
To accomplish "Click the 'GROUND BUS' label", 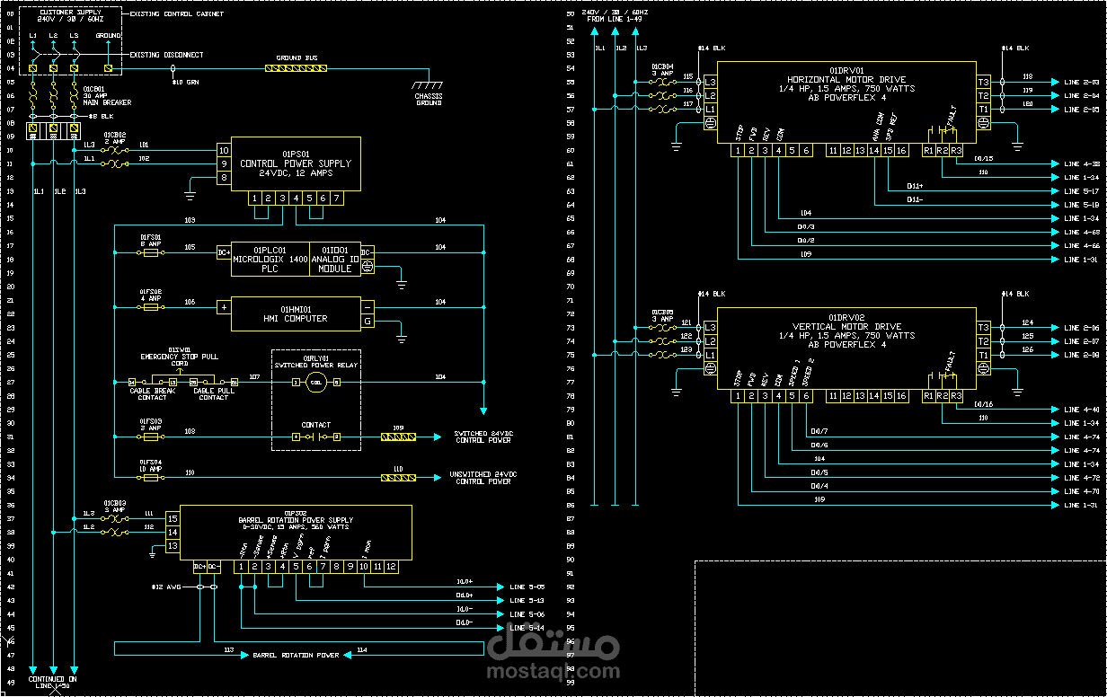I will click(x=296, y=58).
